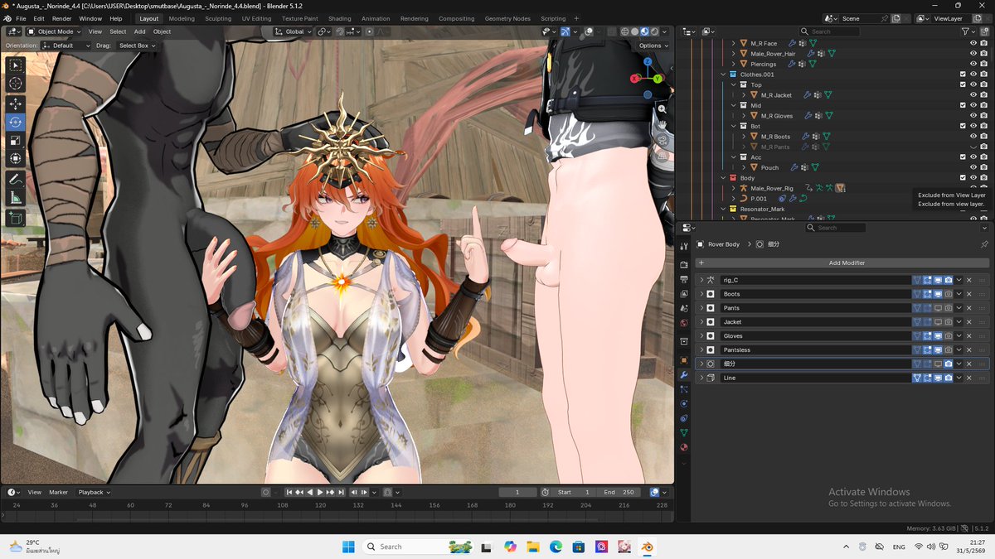Show the hidden M_R Pants object
995x559 pixels.
pos(973,147)
